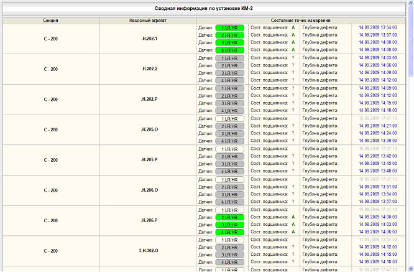Open timestamp 14.09.2009 13:45:00

coord(378,163)
